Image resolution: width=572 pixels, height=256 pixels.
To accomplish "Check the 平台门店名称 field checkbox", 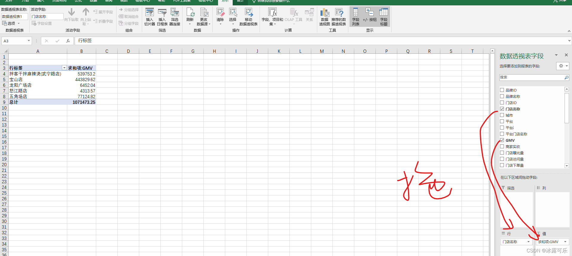I will click(502, 134).
